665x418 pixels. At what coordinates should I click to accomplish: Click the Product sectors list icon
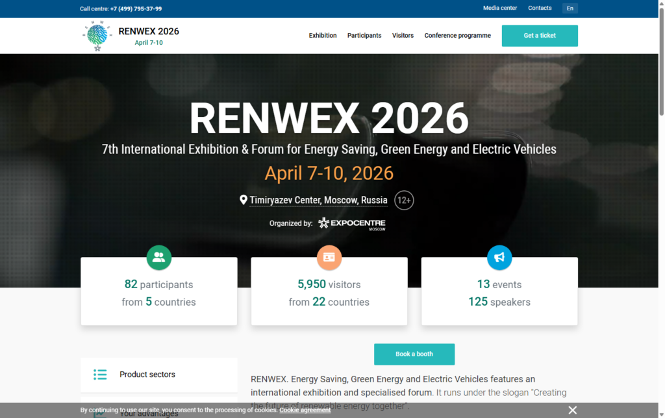pos(100,375)
